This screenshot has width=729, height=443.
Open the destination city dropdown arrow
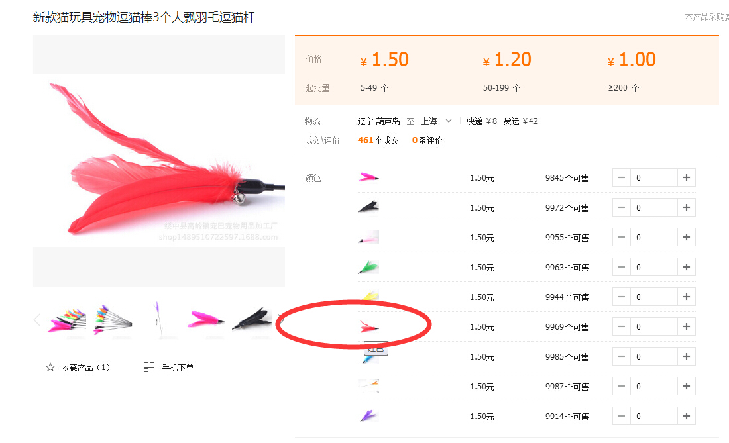pos(449,121)
